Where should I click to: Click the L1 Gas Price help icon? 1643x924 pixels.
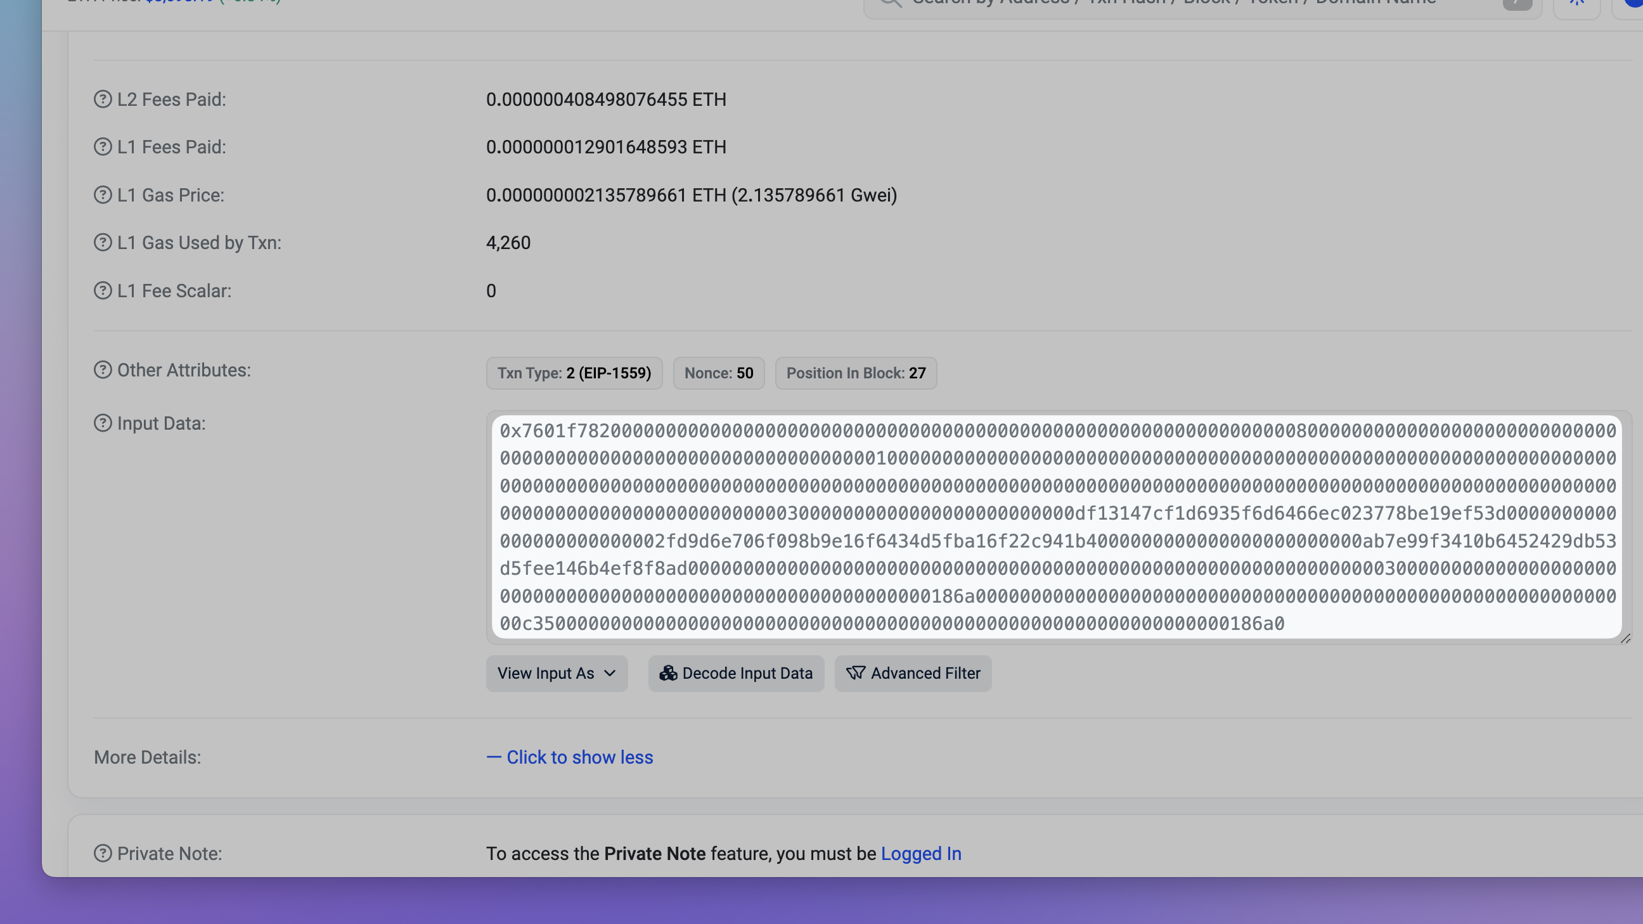point(103,195)
